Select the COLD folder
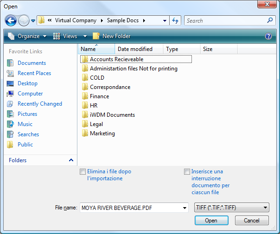The height and width of the screenshot is (234, 280). [x=93, y=78]
